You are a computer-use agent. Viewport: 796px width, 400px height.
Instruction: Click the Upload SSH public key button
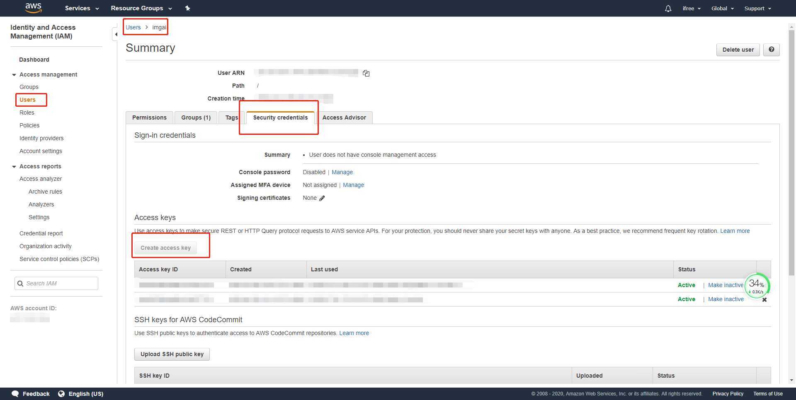click(x=172, y=354)
